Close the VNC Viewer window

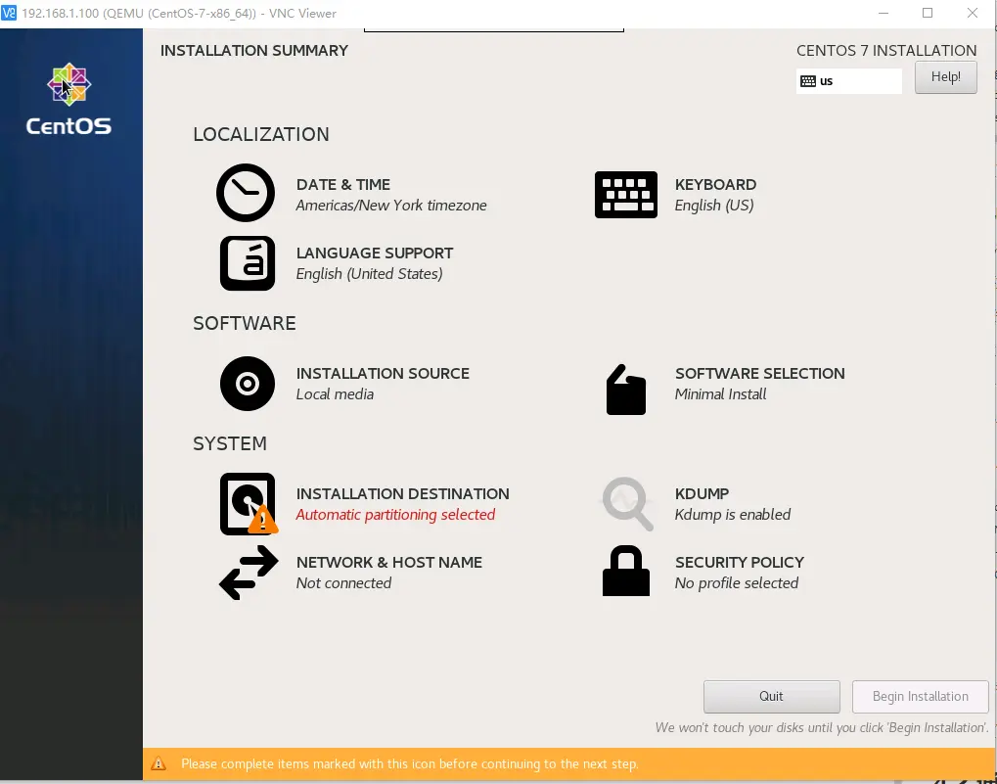tap(973, 13)
